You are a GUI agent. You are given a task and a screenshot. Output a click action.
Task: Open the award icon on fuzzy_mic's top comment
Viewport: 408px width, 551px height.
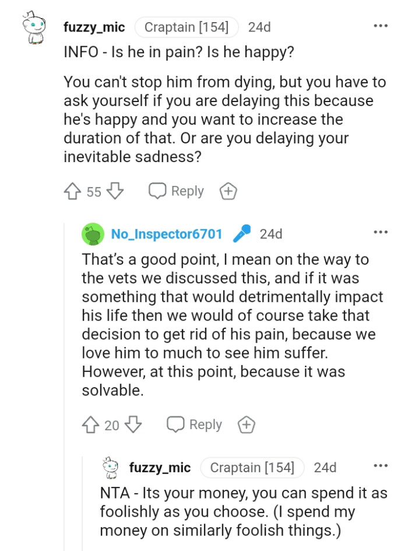click(x=228, y=191)
